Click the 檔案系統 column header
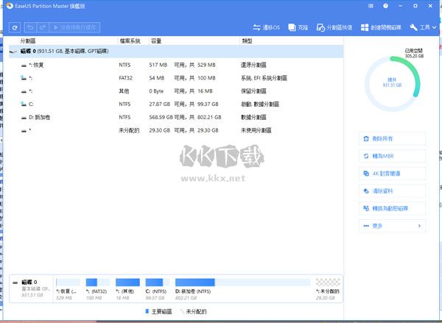442x323 pixels. [x=130, y=41]
